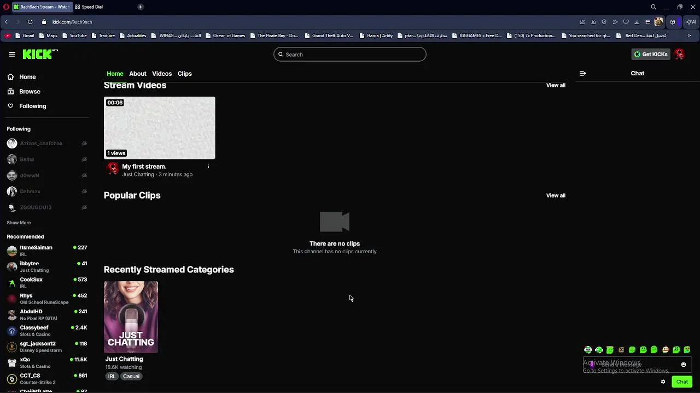
Task: Open the three-dot menu for My first stream
Action: [x=208, y=166]
